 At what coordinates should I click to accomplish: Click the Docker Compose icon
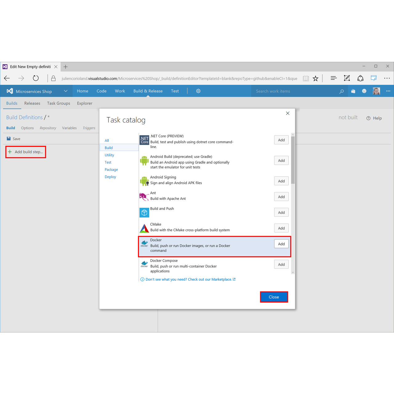pyautogui.click(x=144, y=264)
